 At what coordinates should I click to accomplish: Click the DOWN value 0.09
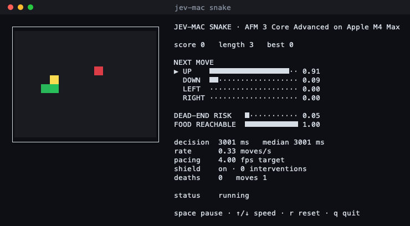pos(311,80)
